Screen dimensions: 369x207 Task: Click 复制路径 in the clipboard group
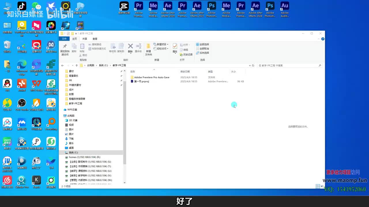click(x=95, y=45)
